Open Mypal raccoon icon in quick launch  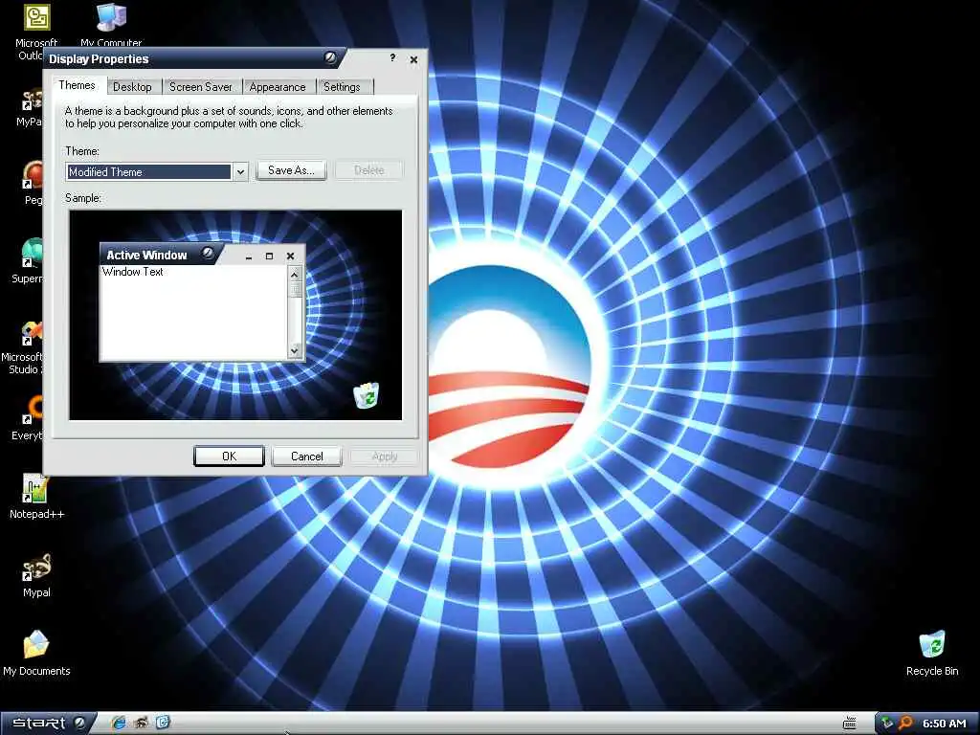(x=142, y=724)
